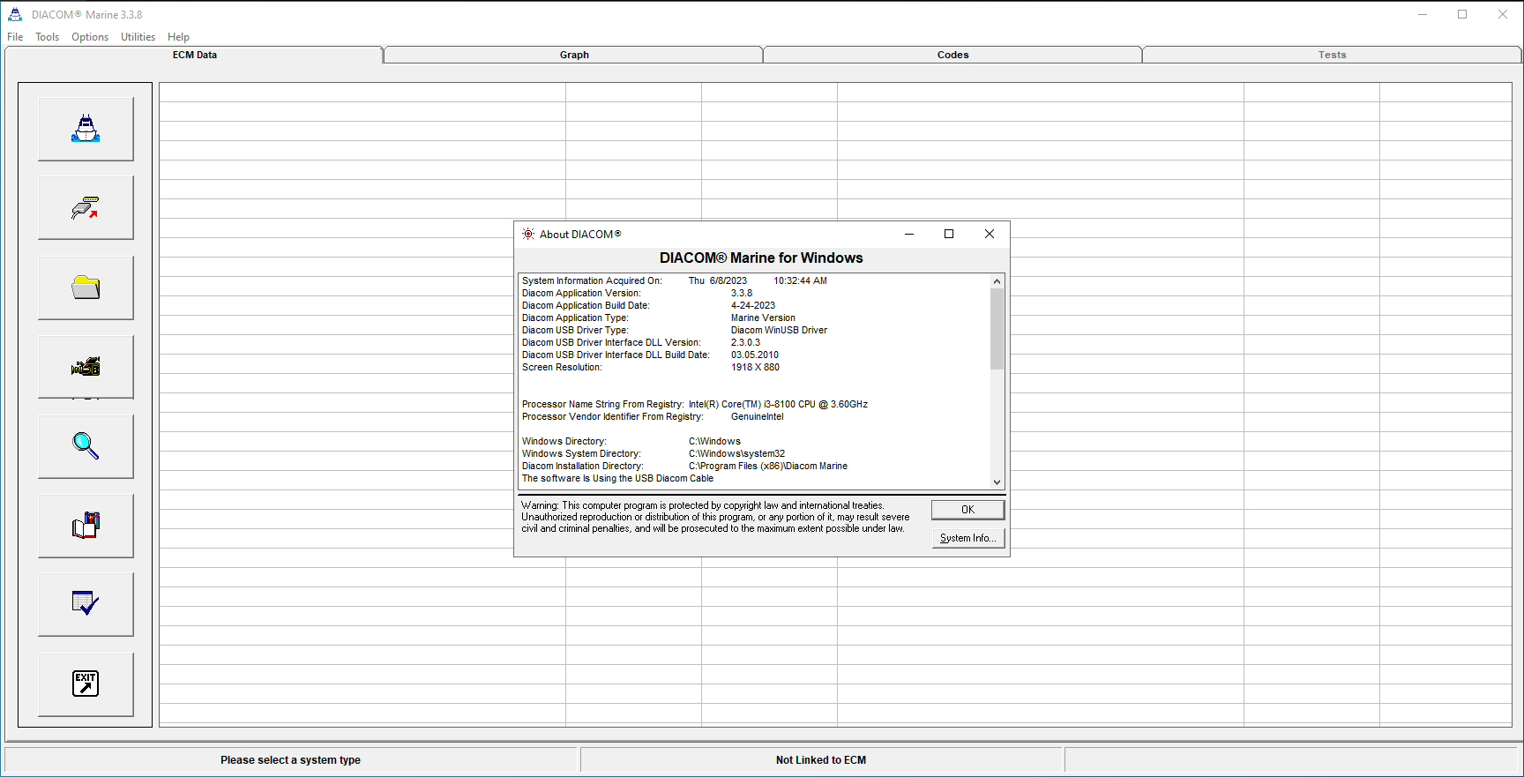1524x777 pixels.
Task: Click the '10:32:44 AM' acquired time value
Action: [801, 281]
